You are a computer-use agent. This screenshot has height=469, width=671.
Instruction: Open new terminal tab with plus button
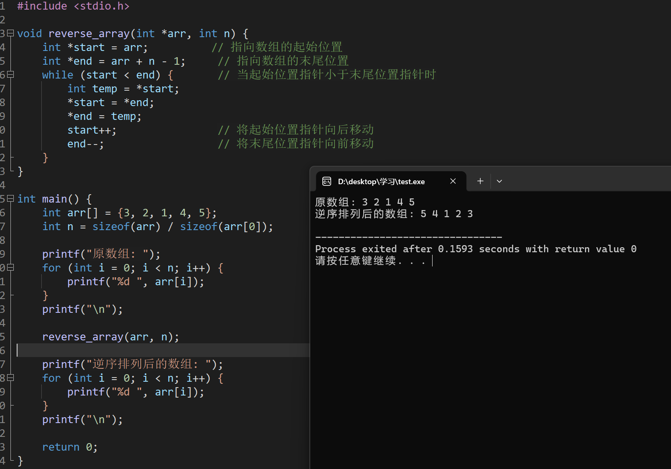[x=480, y=181]
